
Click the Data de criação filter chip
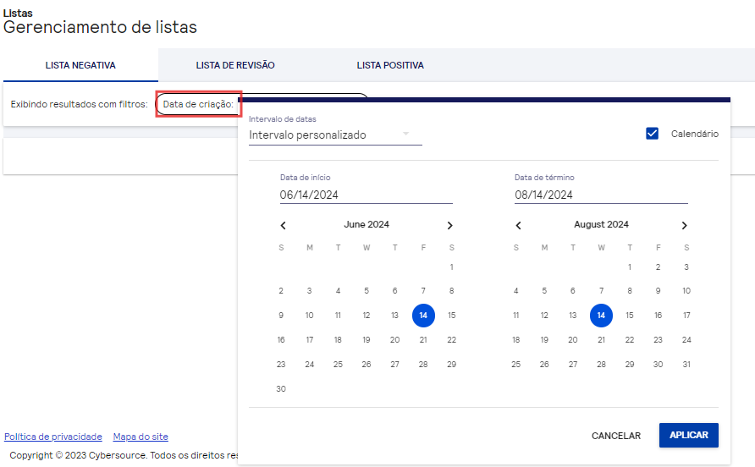pos(198,104)
